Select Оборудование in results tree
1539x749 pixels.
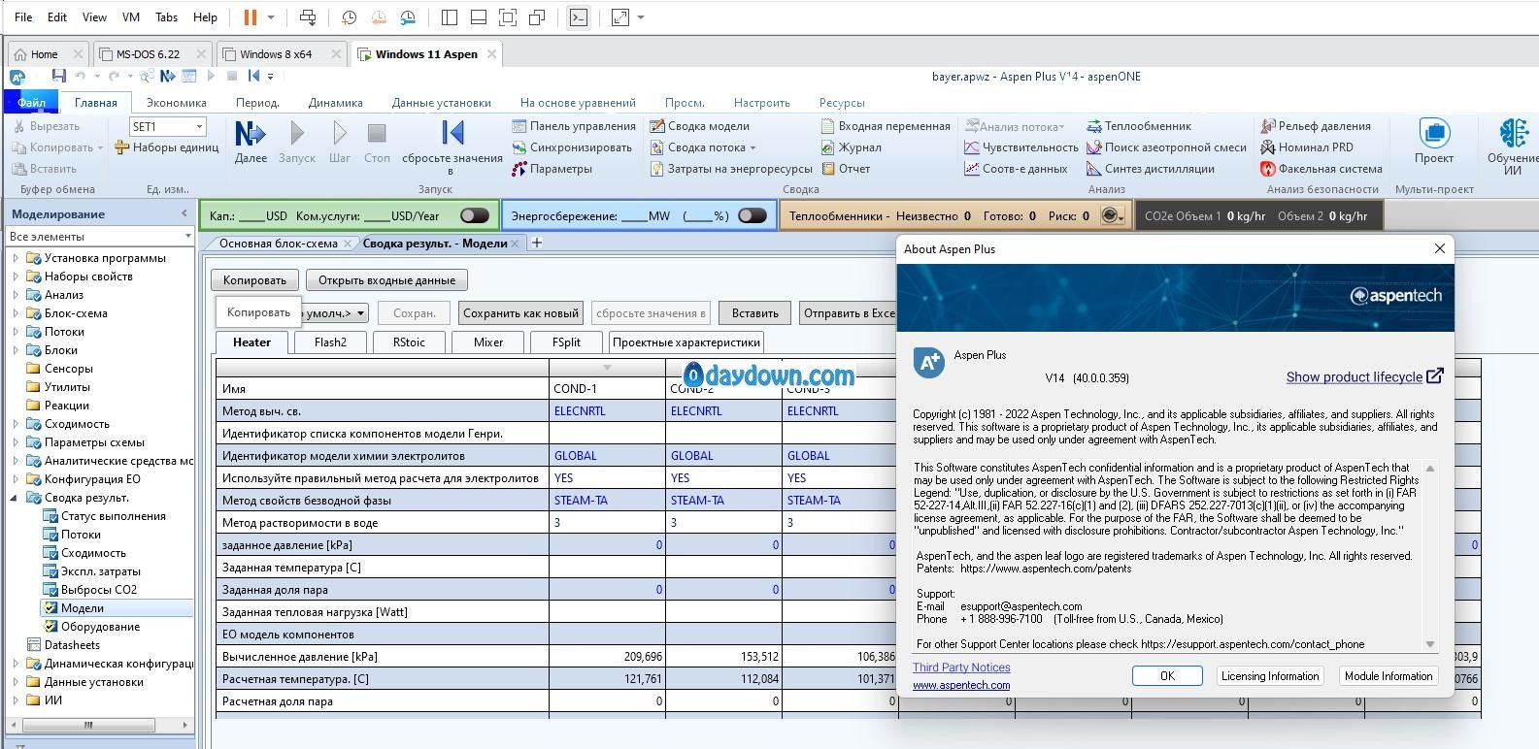click(100, 627)
